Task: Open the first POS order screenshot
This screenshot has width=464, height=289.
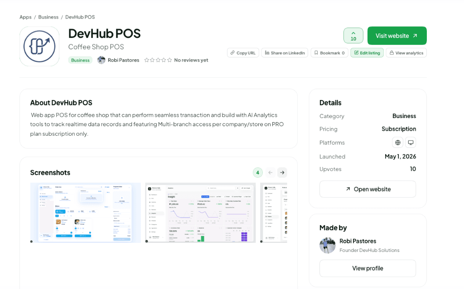Action: tap(86, 213)
